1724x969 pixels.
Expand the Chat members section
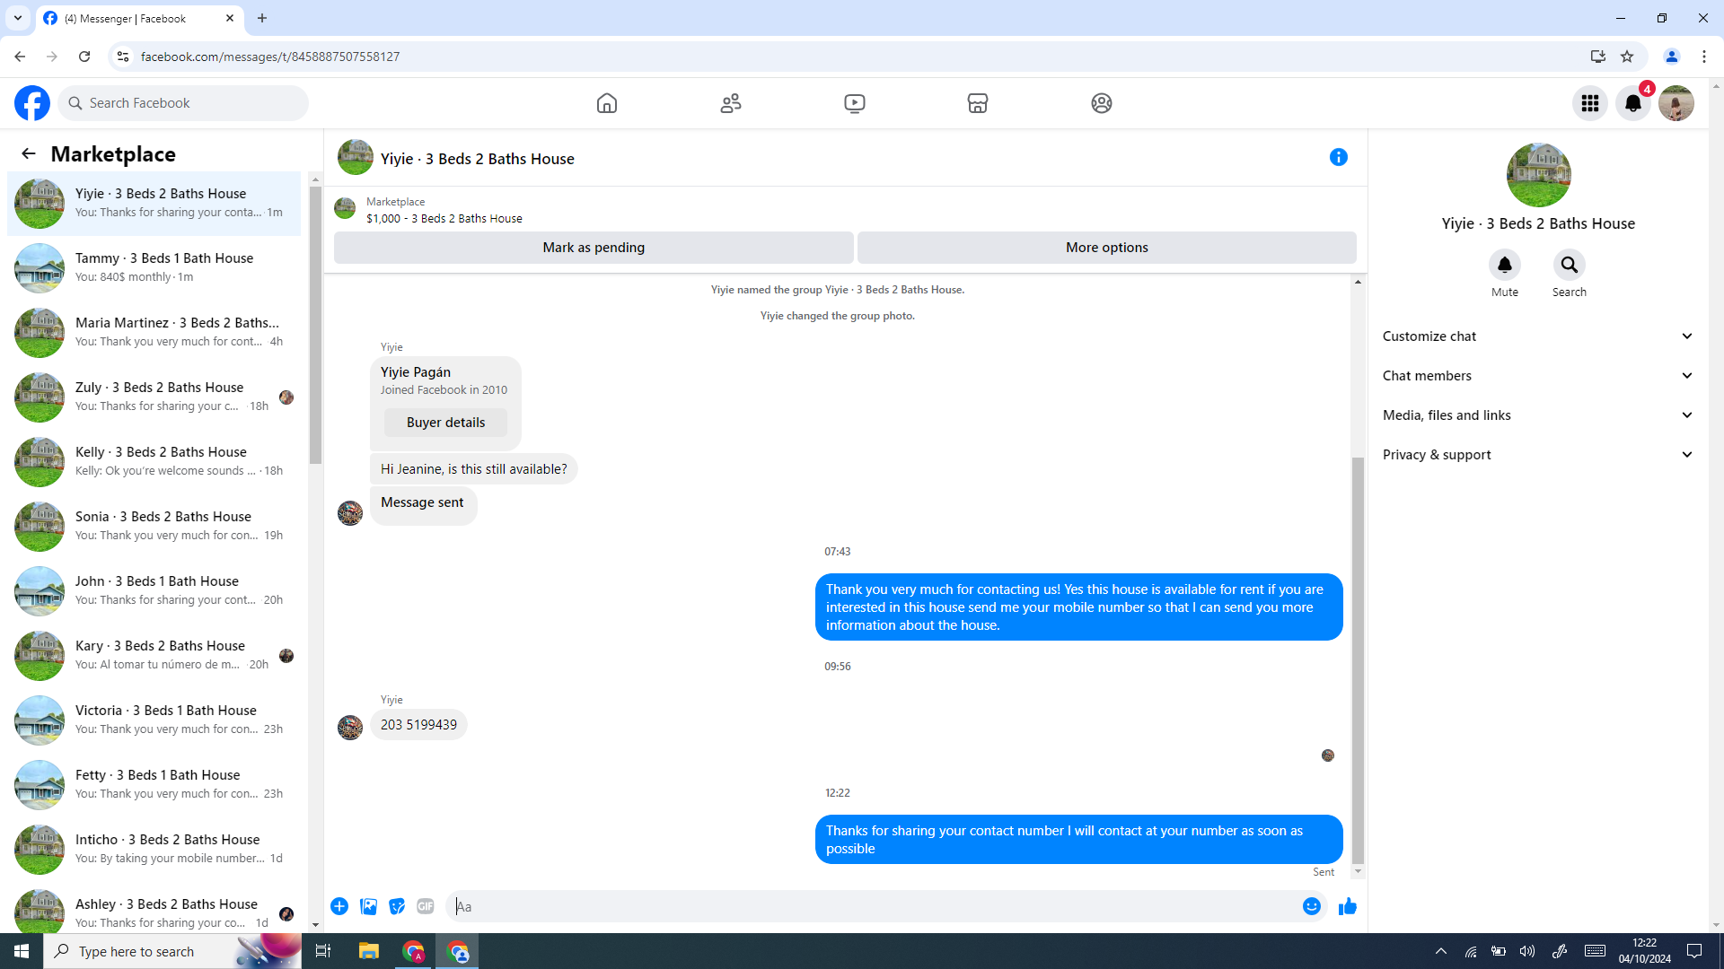click(x=1538, y=376)
